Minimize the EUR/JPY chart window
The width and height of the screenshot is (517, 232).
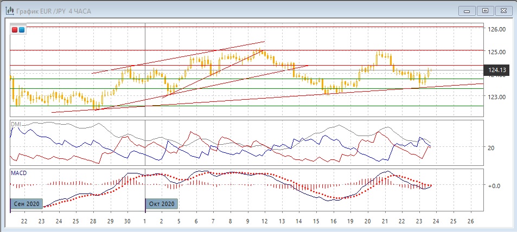coord(468,10)
